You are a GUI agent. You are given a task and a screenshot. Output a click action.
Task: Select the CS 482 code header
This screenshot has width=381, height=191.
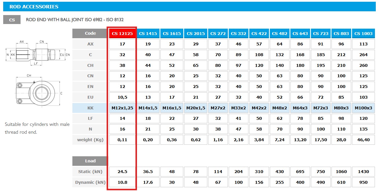coord(280,33)
